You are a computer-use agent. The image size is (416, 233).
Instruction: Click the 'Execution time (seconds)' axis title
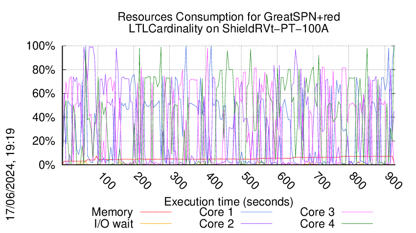[229, 202]
